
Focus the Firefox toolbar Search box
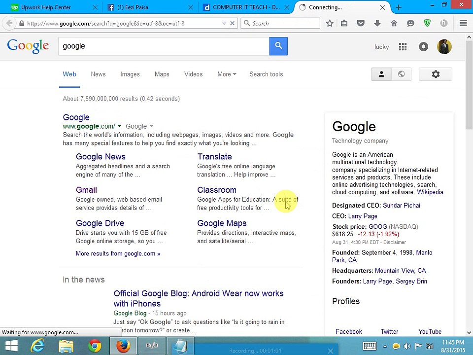click(280, 23)
